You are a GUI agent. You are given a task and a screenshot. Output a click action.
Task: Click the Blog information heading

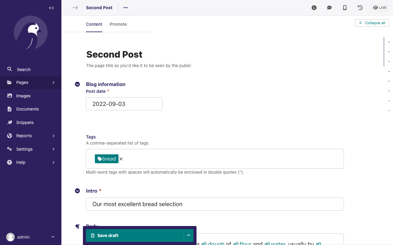[x=106, y=84]
